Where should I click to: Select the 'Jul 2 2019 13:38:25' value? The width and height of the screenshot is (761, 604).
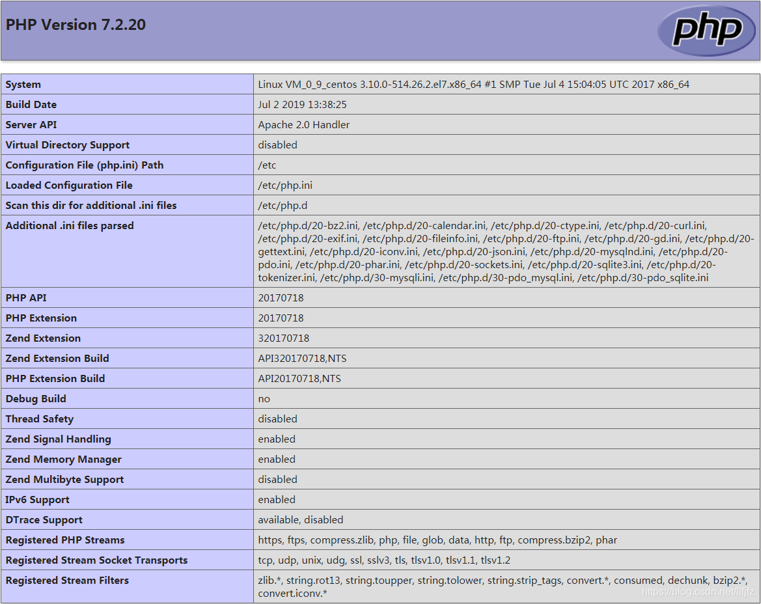coord(302,104)
